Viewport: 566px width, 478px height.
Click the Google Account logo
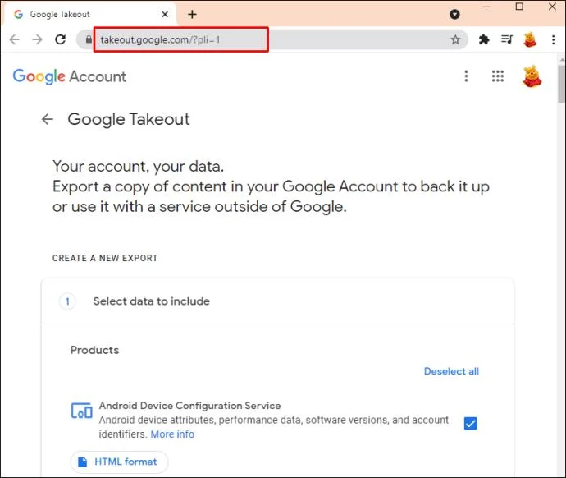click(69, 76)
